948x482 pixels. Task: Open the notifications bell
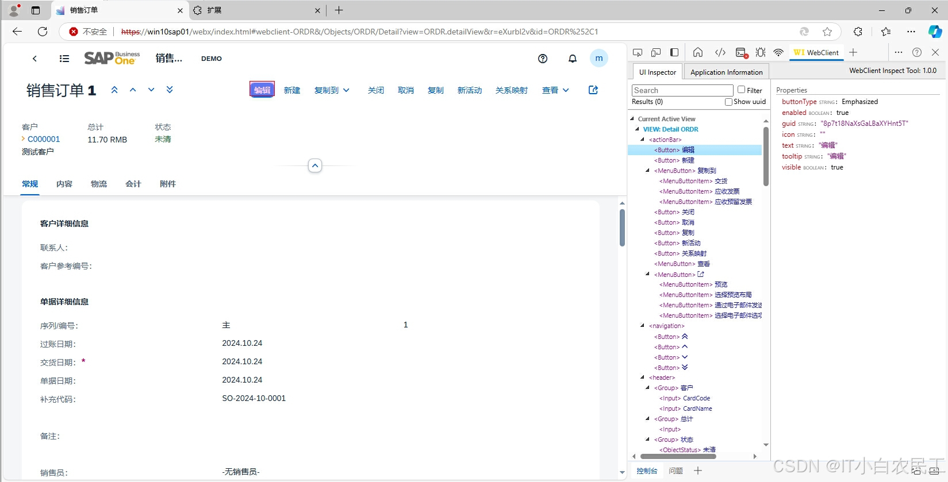[x=573, y=59]
